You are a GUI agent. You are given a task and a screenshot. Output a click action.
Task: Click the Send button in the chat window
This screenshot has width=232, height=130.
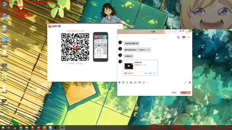point(184,93)
